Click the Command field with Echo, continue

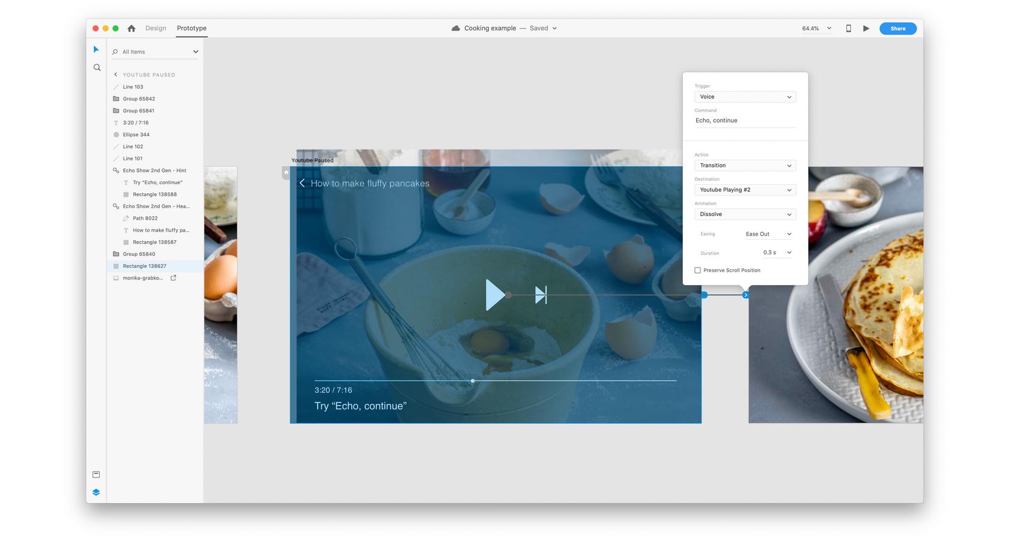click(x=745, y=121)
